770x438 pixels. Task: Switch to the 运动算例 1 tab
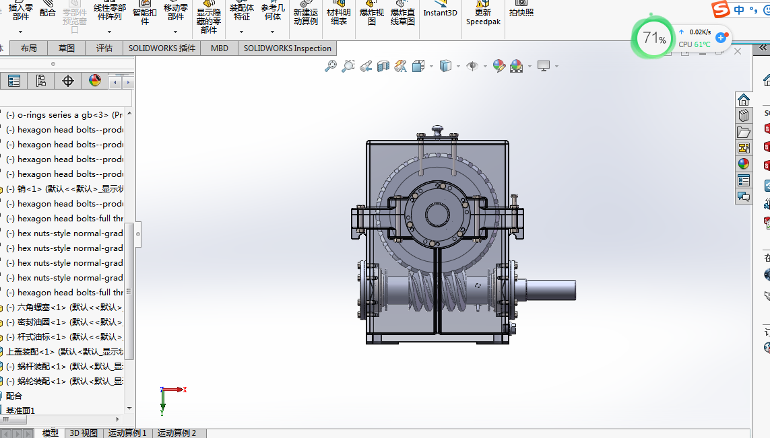point(127,433)
